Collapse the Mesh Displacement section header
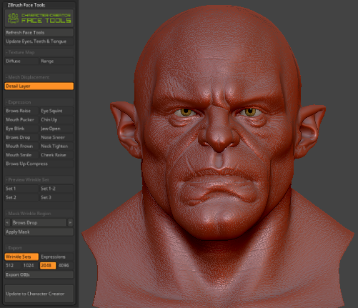 (39, 77)
